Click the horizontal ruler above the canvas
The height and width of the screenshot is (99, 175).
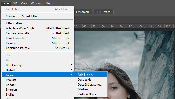[125, 26]
